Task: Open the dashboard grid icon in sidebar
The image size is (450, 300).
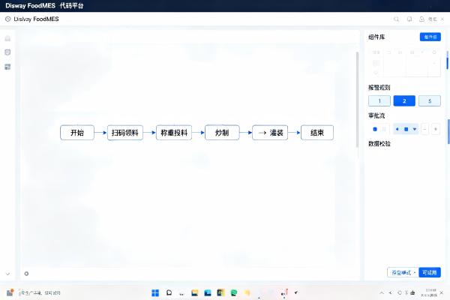Action: point(7,67)
